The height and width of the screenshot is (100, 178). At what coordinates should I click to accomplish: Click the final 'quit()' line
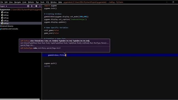[x=47, y=66]
